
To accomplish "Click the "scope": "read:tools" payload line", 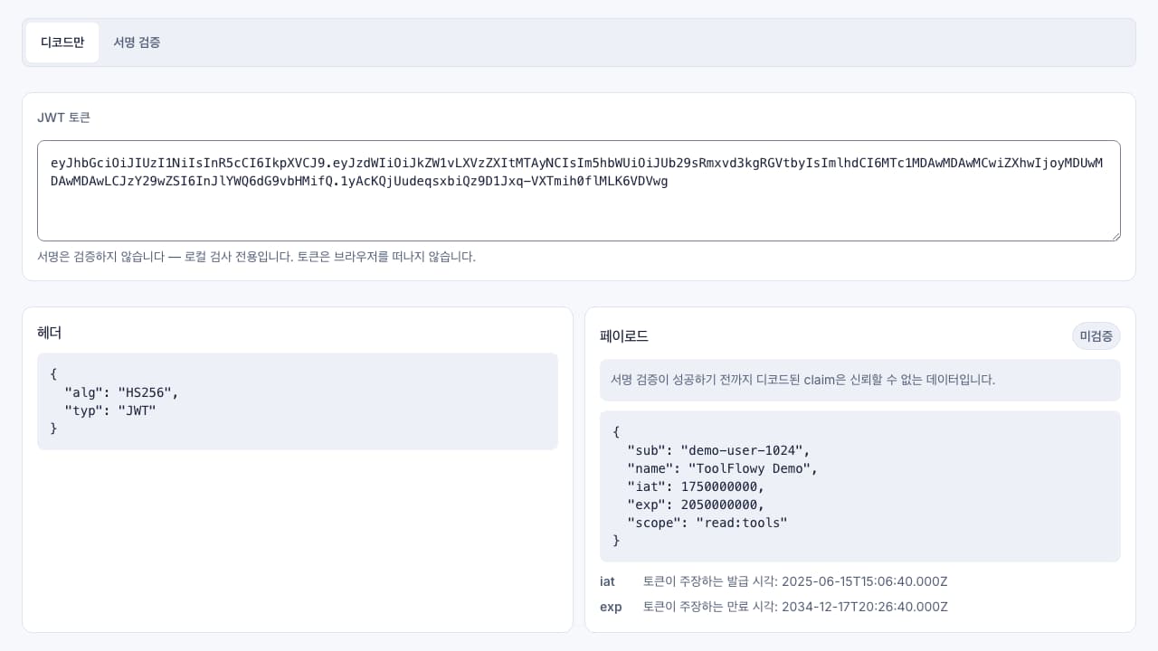I will (707, 523).
